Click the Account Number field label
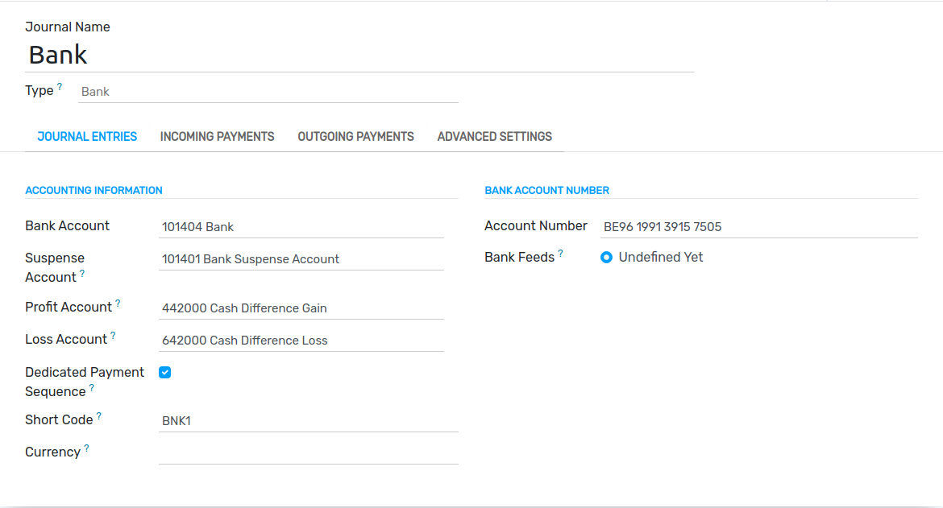The width and height of the screenshot is (943, 508). coord(536,225)
